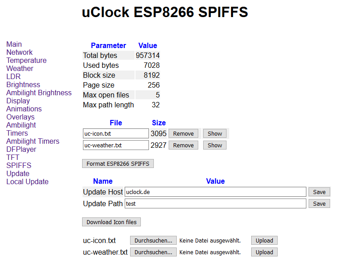Image resolution: width=340 pixels, height=265 pixels.
Task: Open the Overlays link
Action: pyautogui.click(x=20, y=117)
